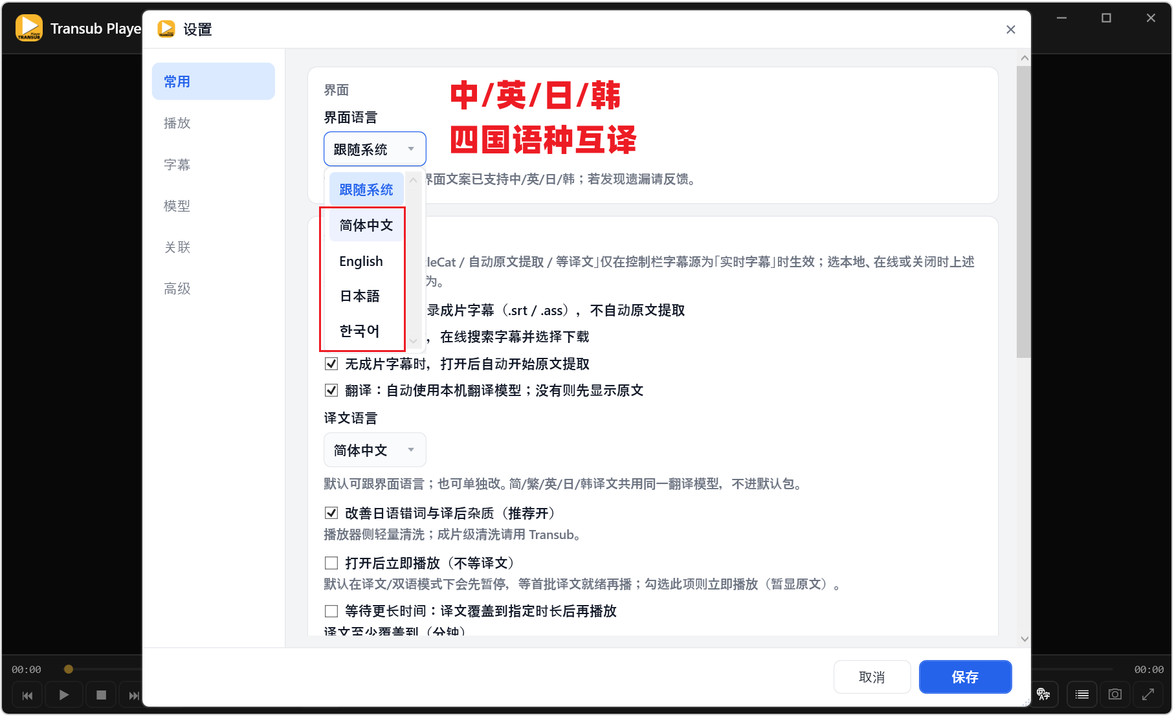Choose 한국어 from the language list

tap(366, 331)
